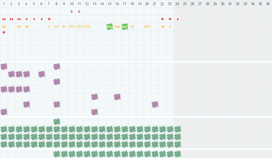Image resolution: width=272 pixels, height=158 pixels.
Task: Click the day 36 column header
Action: pyautogui.click(x=268, y=4)
